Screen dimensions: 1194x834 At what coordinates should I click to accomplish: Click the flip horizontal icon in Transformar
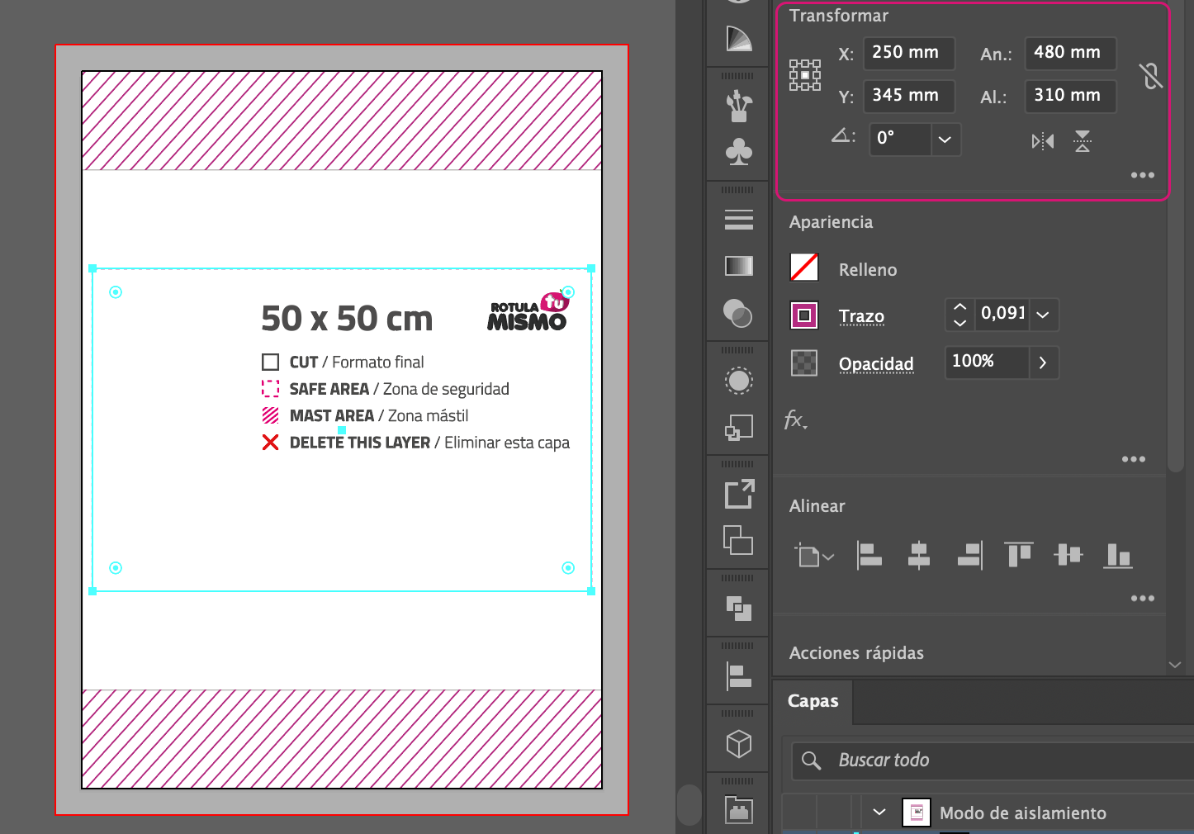pos(1042,141)
